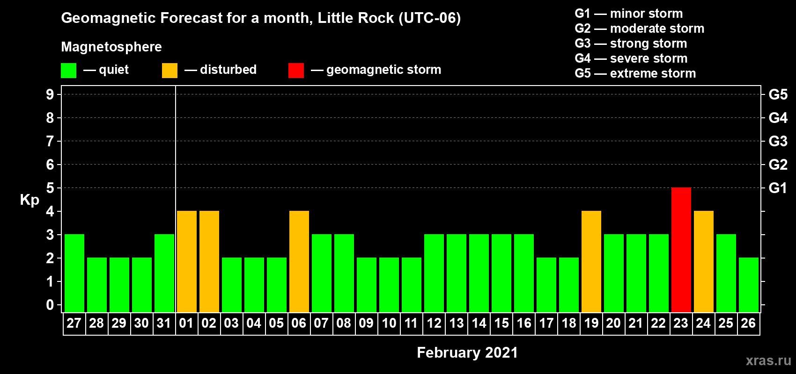Viewport: 796px width, 374px height.
Task: Click the green bar for February 26
Action: click(749, 285)
